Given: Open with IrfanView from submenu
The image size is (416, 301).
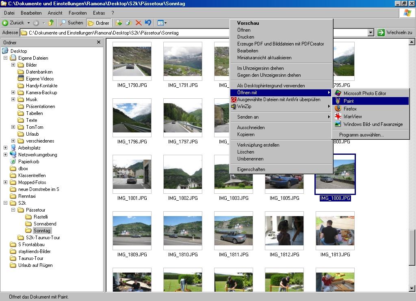Looking at the screenshot, I should (352, 117).
